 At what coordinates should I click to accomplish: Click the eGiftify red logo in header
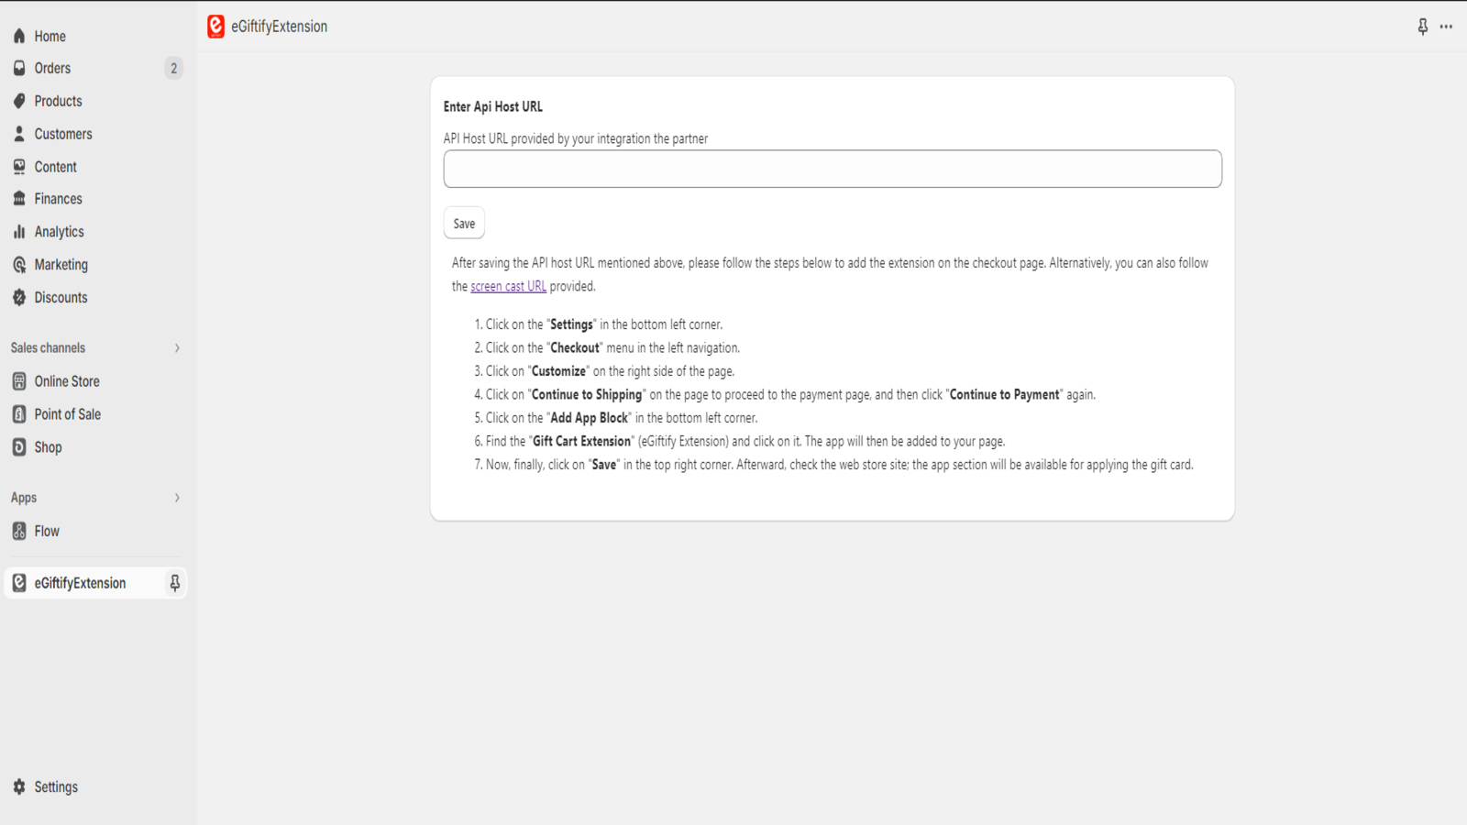tap(215, 27)
